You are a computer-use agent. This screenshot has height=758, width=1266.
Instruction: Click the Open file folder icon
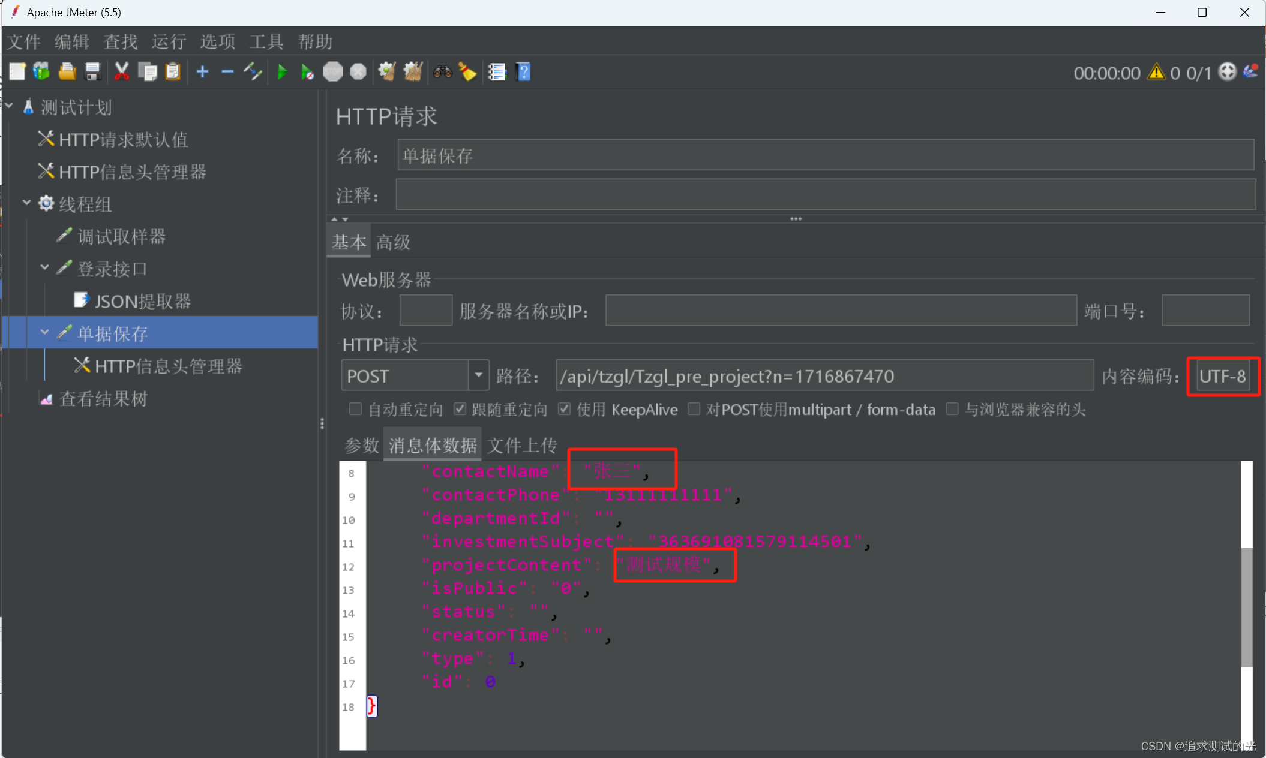(x=67, y=72)
